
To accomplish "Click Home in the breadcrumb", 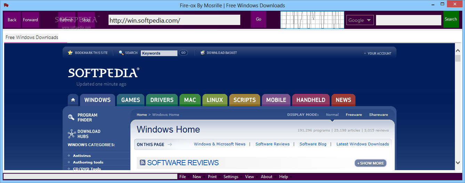I will (142, 114).
